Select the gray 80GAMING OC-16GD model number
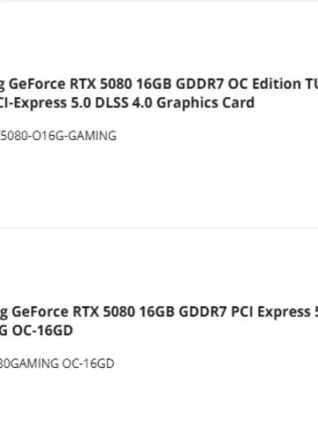The image size is (318, 441). tap(57, 363)
